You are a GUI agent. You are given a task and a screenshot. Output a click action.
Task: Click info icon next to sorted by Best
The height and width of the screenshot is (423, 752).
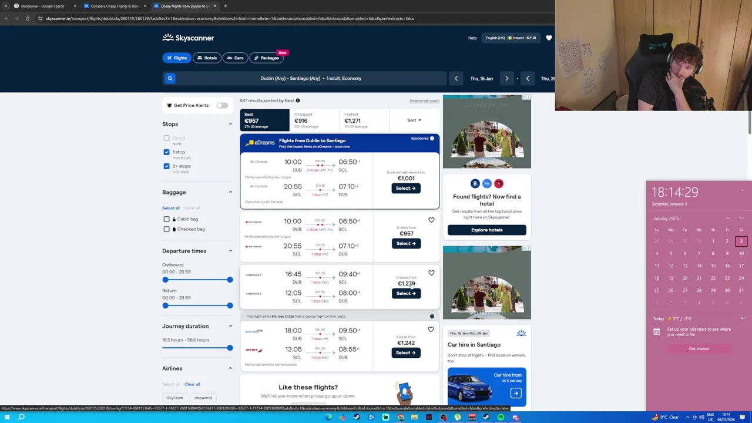pos(298,100)
